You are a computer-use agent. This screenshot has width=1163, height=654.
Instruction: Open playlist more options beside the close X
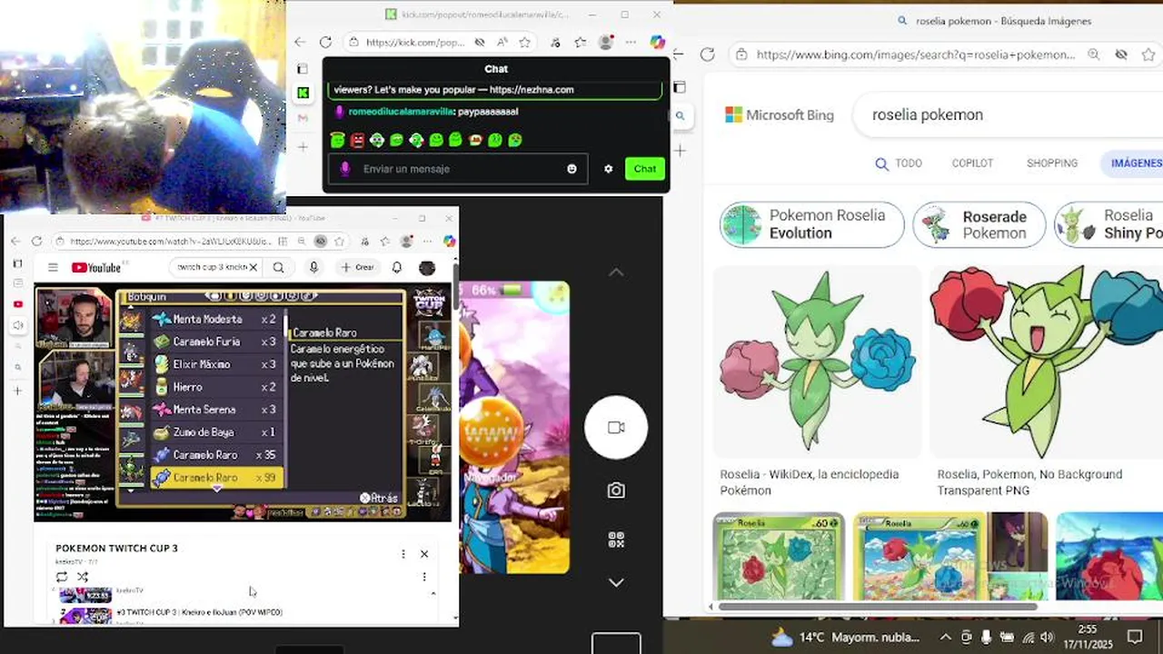403,554
